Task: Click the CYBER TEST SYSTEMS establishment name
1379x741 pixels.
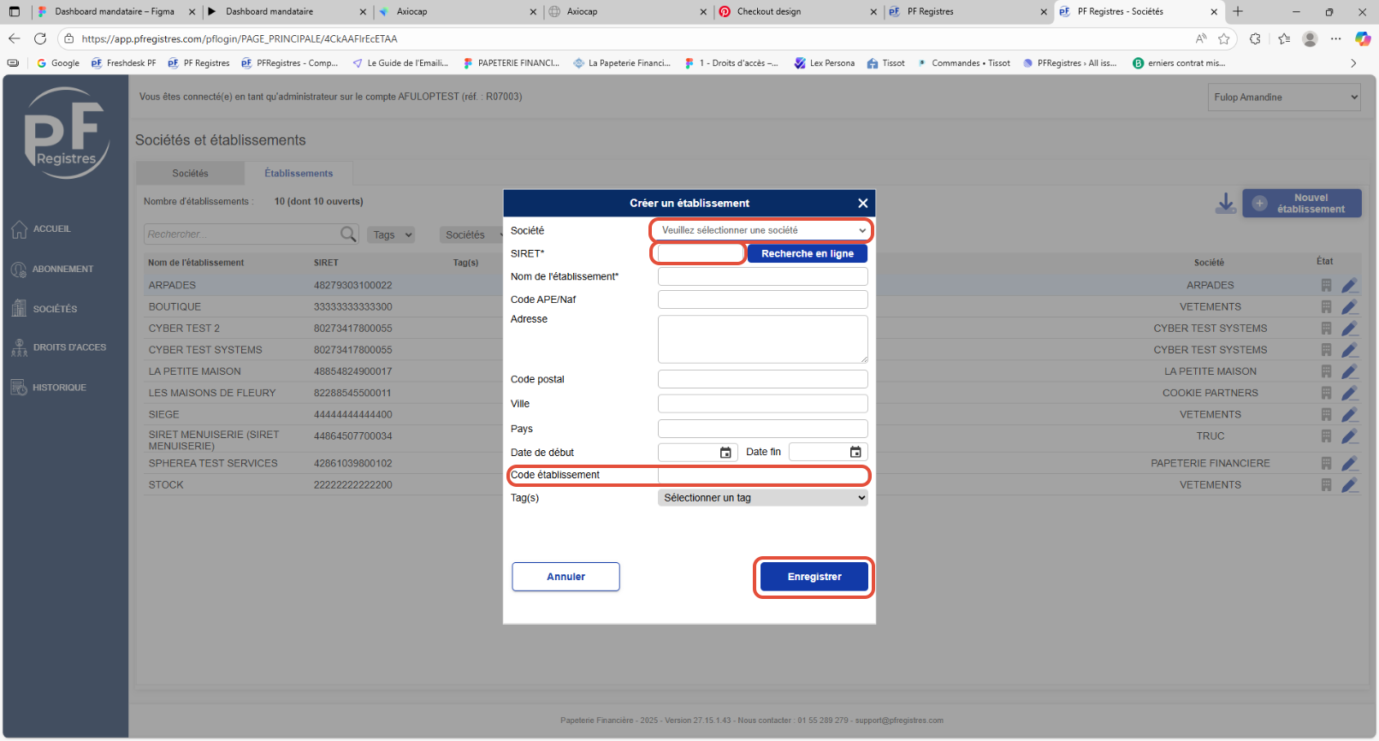Action: 205,350
